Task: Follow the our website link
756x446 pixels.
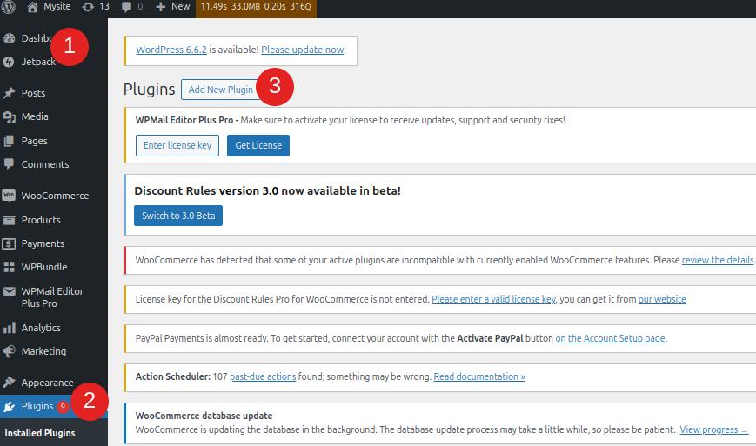Action: tap(662, 299)
